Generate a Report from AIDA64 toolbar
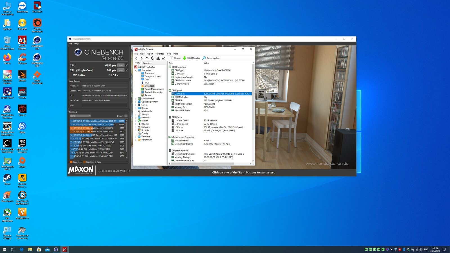 click(175, 58)
